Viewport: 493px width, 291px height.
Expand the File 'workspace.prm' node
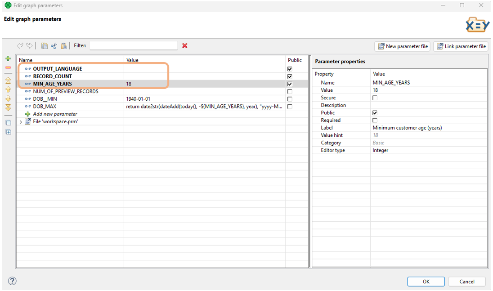point(21,122)
